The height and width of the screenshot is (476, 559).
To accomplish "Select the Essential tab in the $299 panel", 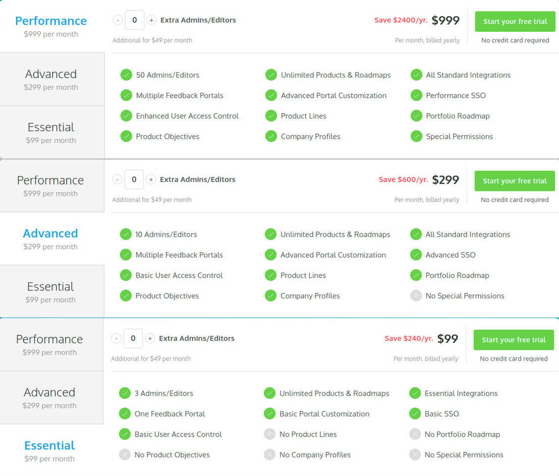I will point(51,291).
